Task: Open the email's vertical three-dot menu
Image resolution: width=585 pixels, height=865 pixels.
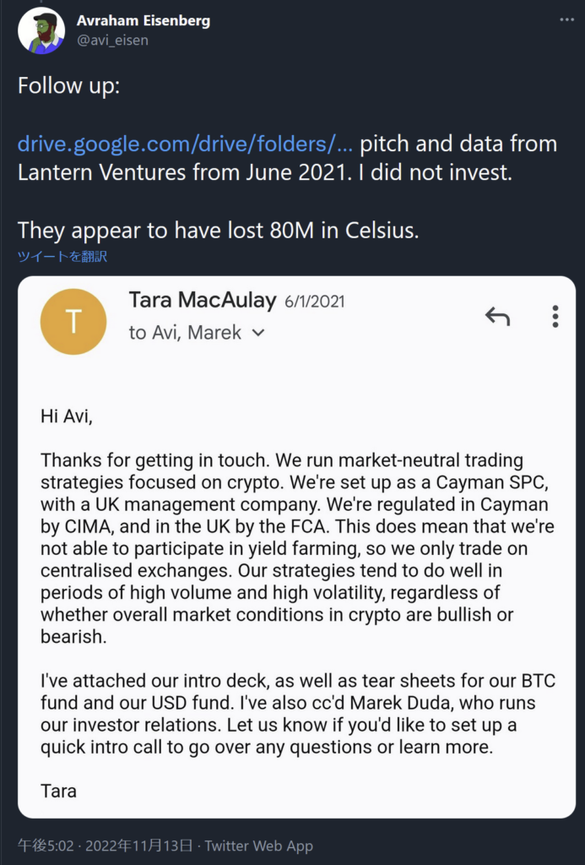Action: click(x=555, y=317)
